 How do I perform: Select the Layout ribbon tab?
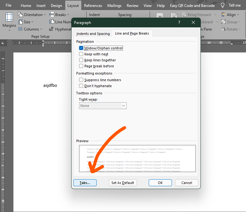pyautogui.click(x=73, y=6)
